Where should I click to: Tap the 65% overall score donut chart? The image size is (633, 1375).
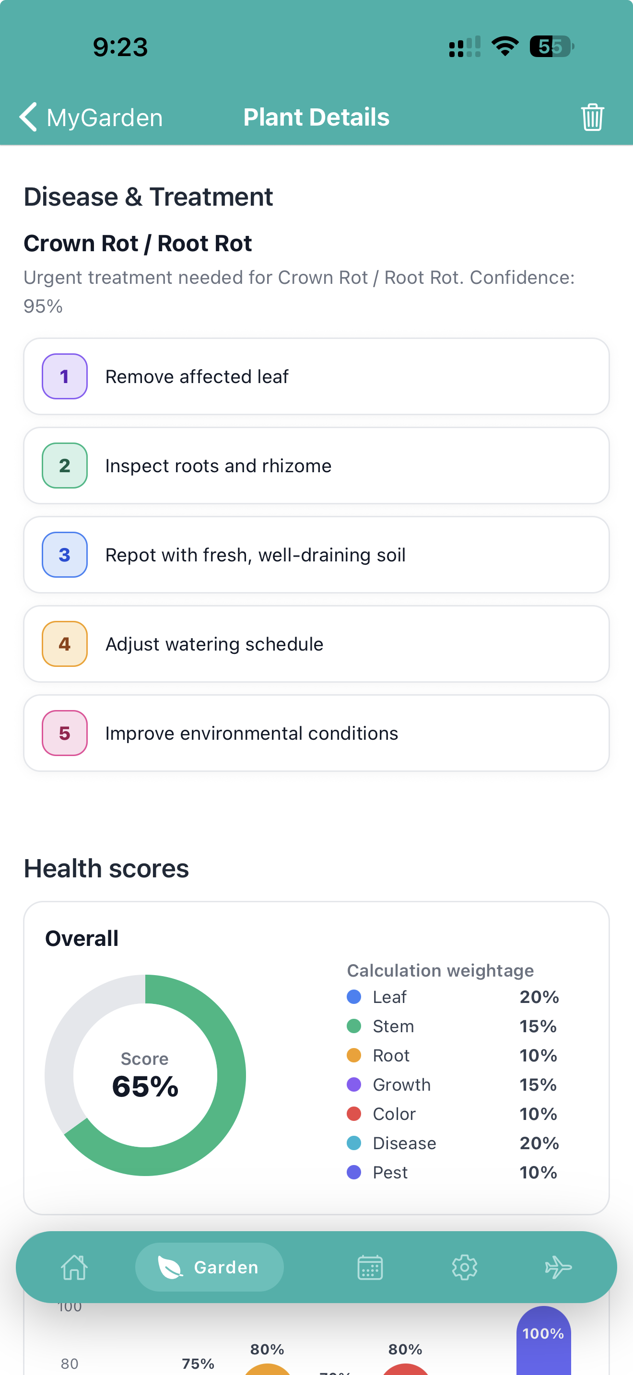[145, 1075]
